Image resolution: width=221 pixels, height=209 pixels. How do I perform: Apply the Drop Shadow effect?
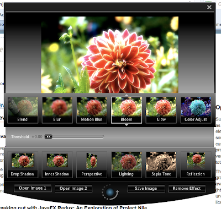pos(23,164)
